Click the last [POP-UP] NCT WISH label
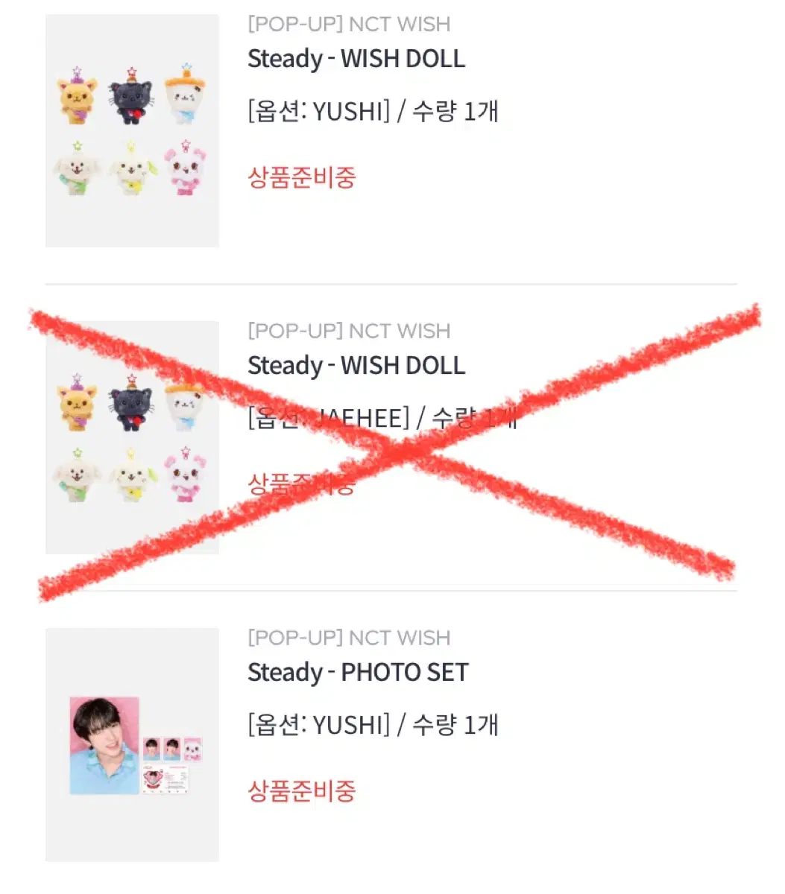785x894 pixels. [x=349, y=638]
